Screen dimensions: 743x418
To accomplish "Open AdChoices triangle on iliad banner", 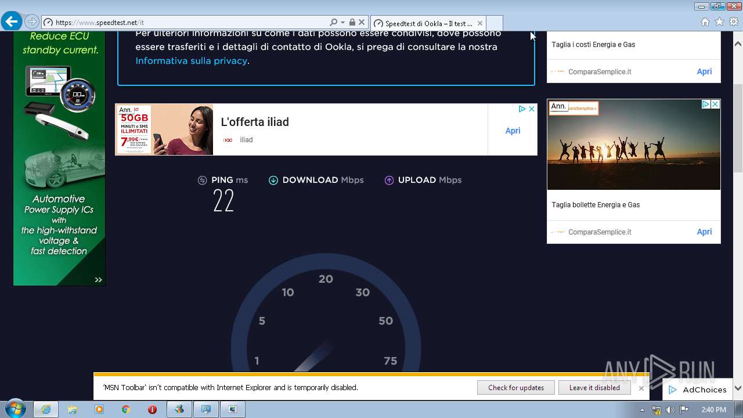I will pyautogui.click(x=522, y=109).
